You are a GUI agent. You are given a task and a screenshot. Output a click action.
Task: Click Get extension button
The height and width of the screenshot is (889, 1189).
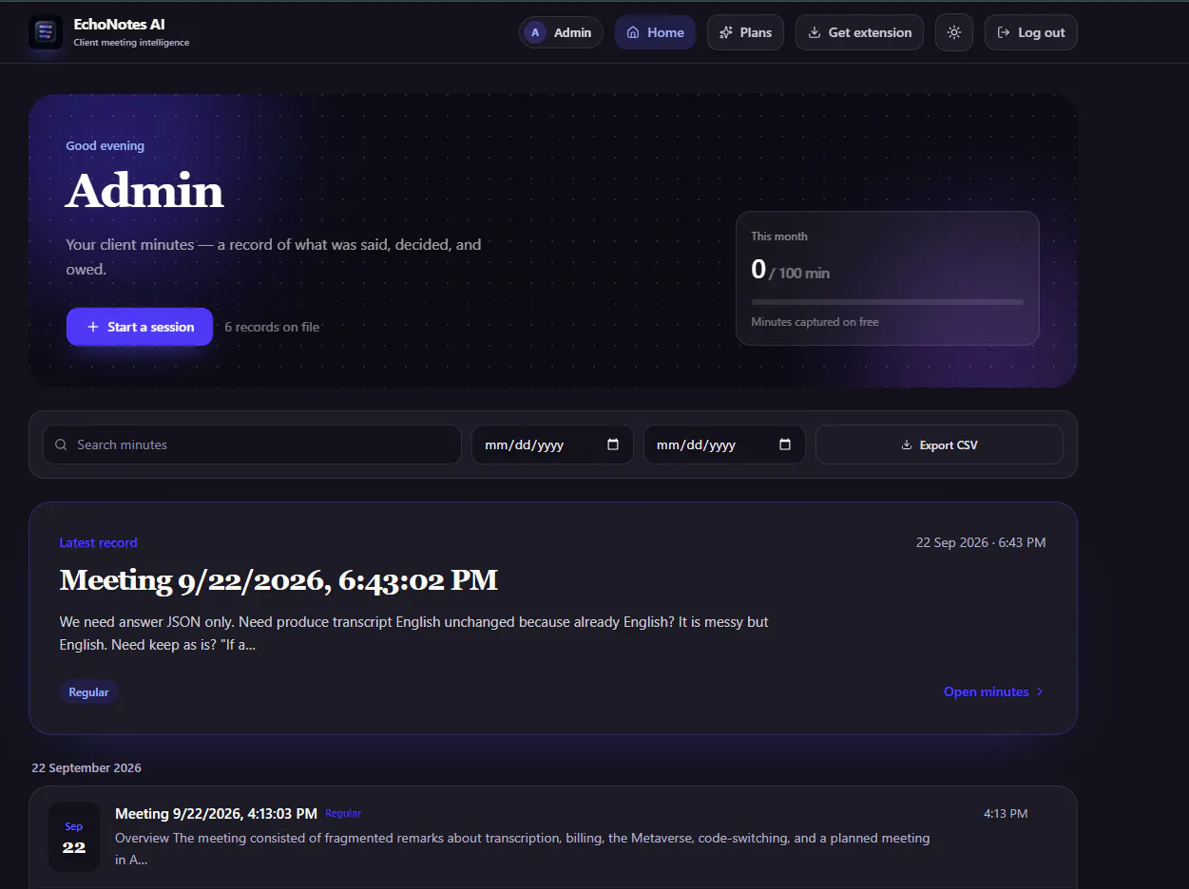[859, 32]
